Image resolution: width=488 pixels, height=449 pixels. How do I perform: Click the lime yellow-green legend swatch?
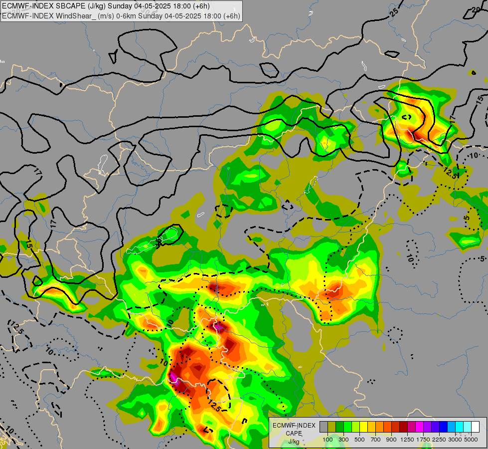355,427
